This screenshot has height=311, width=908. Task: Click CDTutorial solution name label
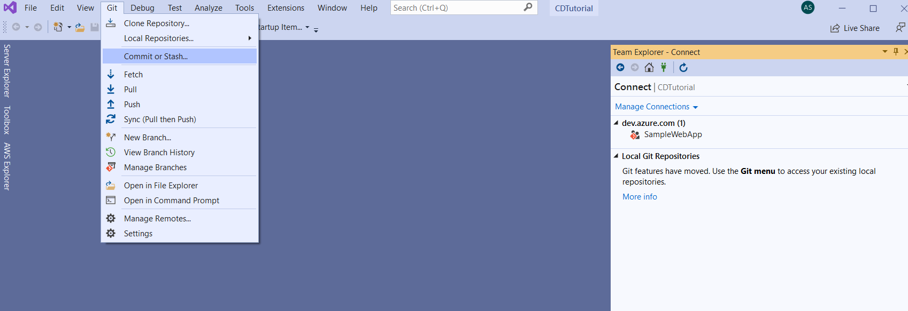point(574,8)
